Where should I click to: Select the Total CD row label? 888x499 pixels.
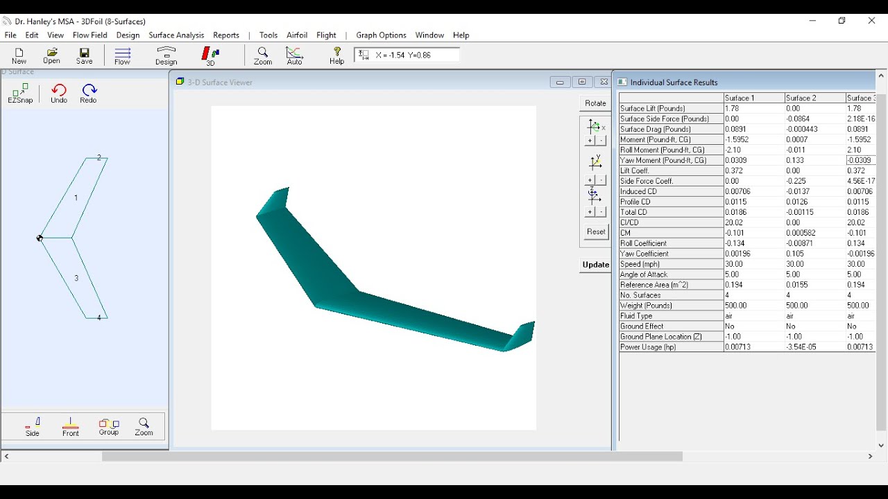coord(671,213)
